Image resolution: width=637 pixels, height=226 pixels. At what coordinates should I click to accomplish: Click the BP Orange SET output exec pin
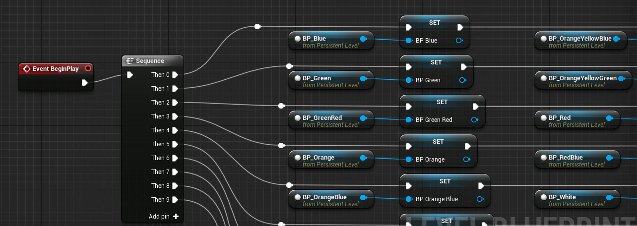468,146
